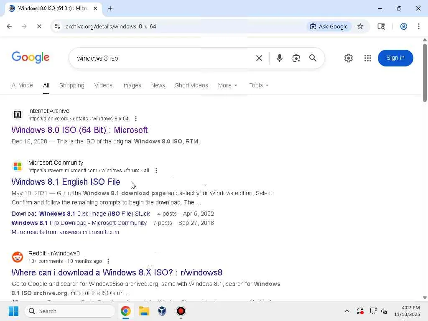The width and height of the screenshot is (428, 321).
Task: Show hidden system tray icons chevron
Action: pos(346,311)
